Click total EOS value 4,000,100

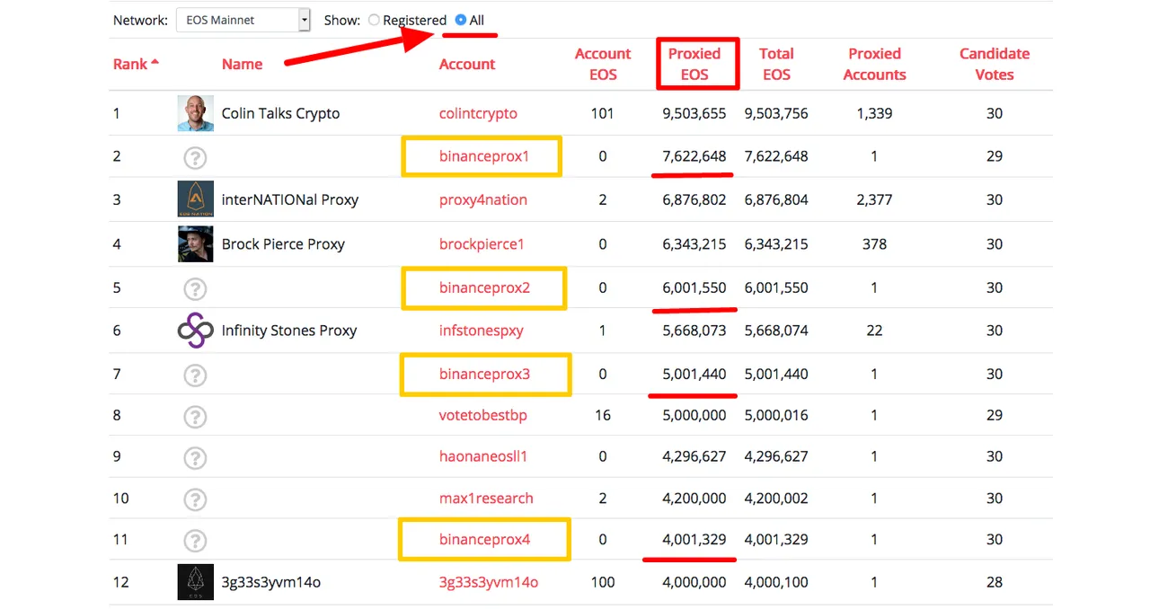coord(776,582)
